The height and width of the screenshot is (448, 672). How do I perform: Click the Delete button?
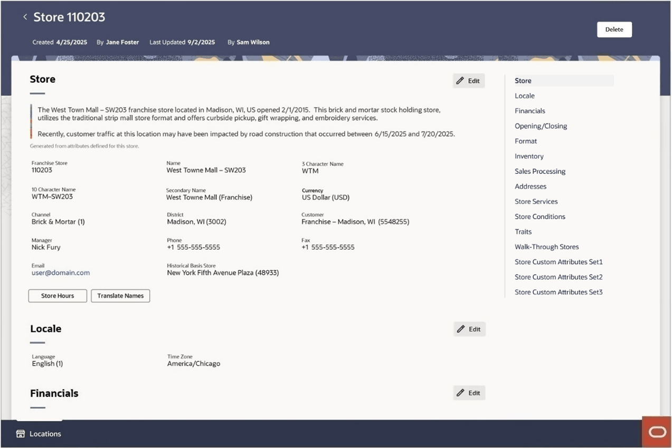[614, 29]
